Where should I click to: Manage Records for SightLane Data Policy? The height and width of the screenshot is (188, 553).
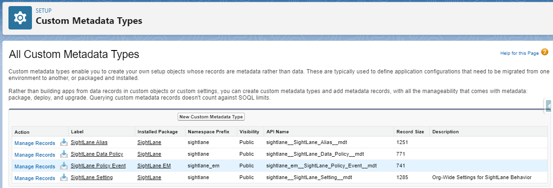click(x=35, y=155)
